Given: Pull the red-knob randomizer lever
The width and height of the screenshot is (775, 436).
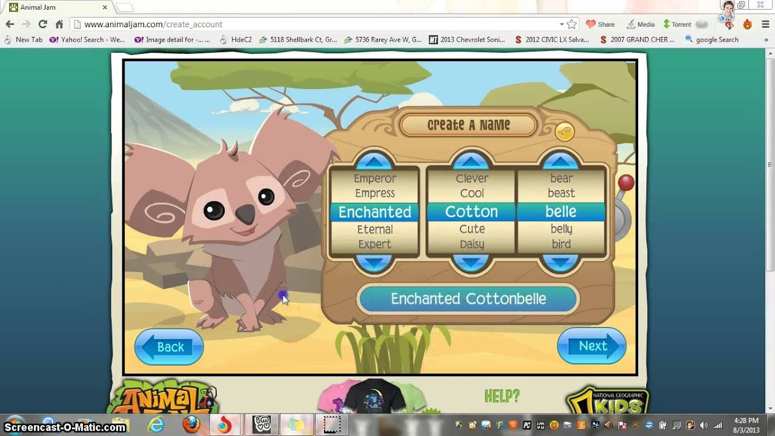Looking at the screenshot, I should coord(625,183).
